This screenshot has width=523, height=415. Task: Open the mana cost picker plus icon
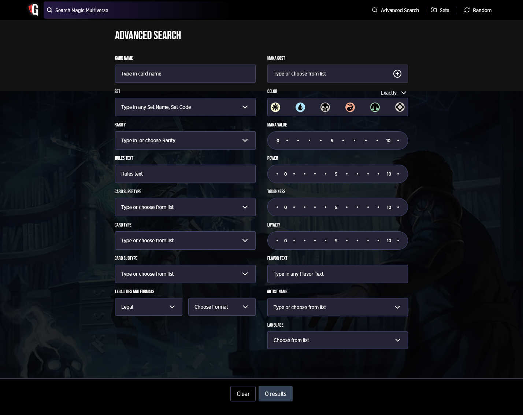(397, 74)
